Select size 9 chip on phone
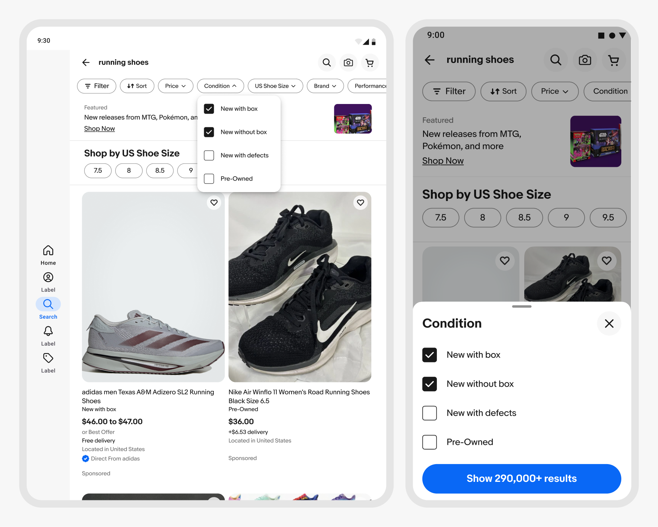Screen dimensions: 658x527 (566, 218)
